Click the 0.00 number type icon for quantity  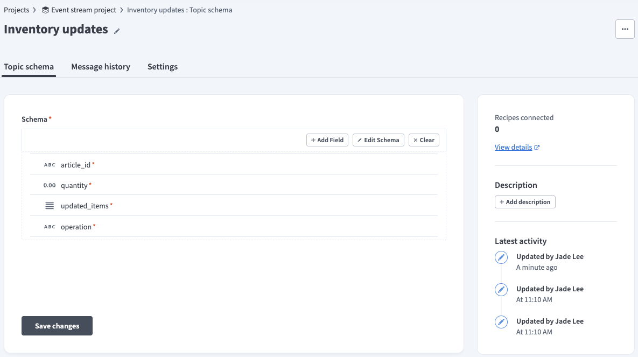[49, 185]
